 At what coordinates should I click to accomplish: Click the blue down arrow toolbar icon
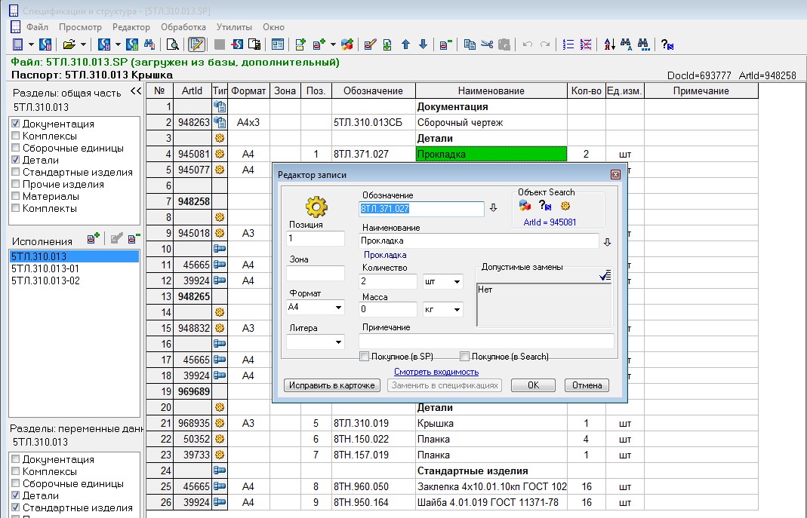tap(423, 44)
